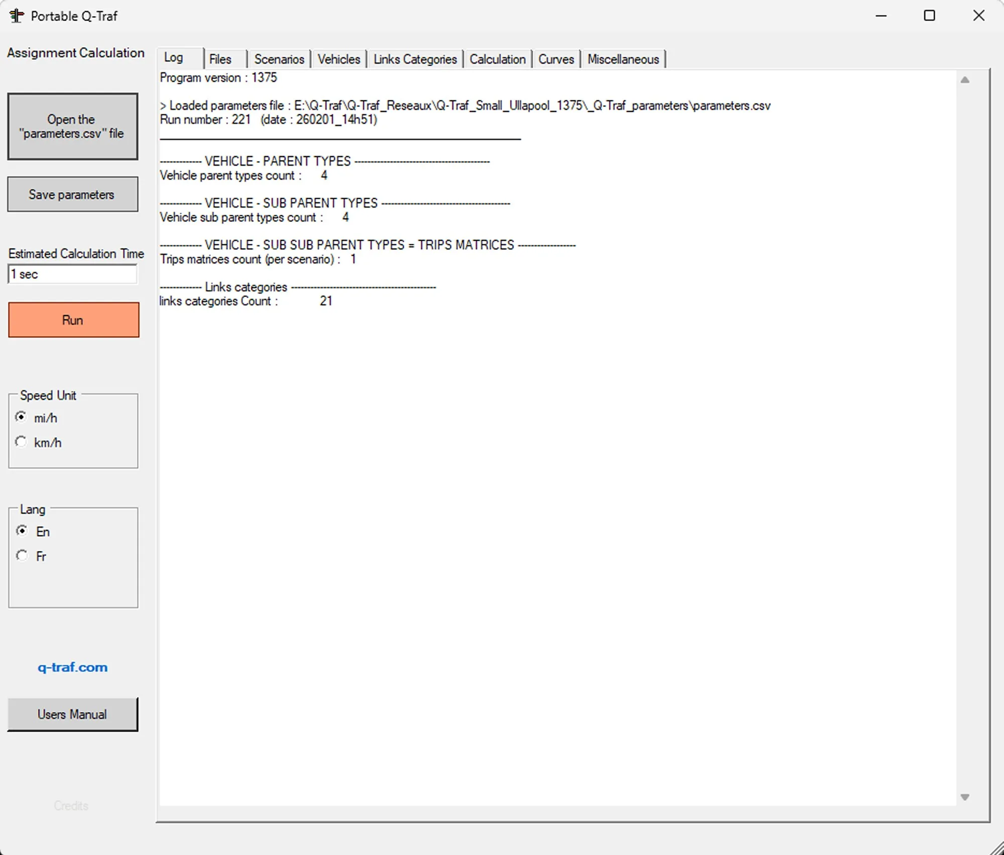The height and width of the screenshot is (855, 1004).
Task: Click the log scroll down arrow
Action: [x=964, y=797]
